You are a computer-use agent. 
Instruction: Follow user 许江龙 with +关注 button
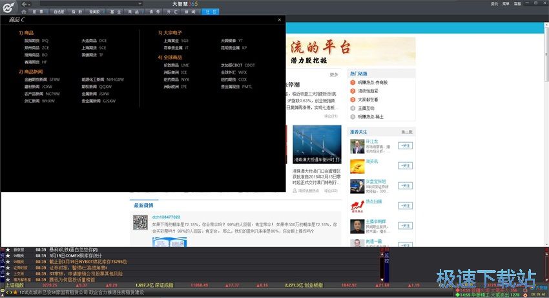(405, 145)
